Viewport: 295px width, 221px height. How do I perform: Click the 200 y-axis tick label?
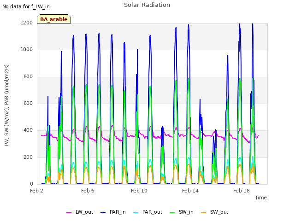click(28, 157)
